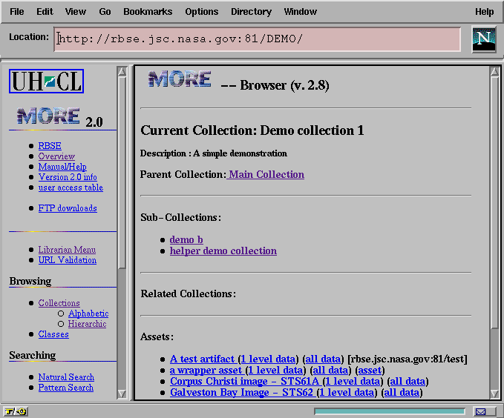Open the Options menu
This screenshot has width=504, height=418.
202,12
